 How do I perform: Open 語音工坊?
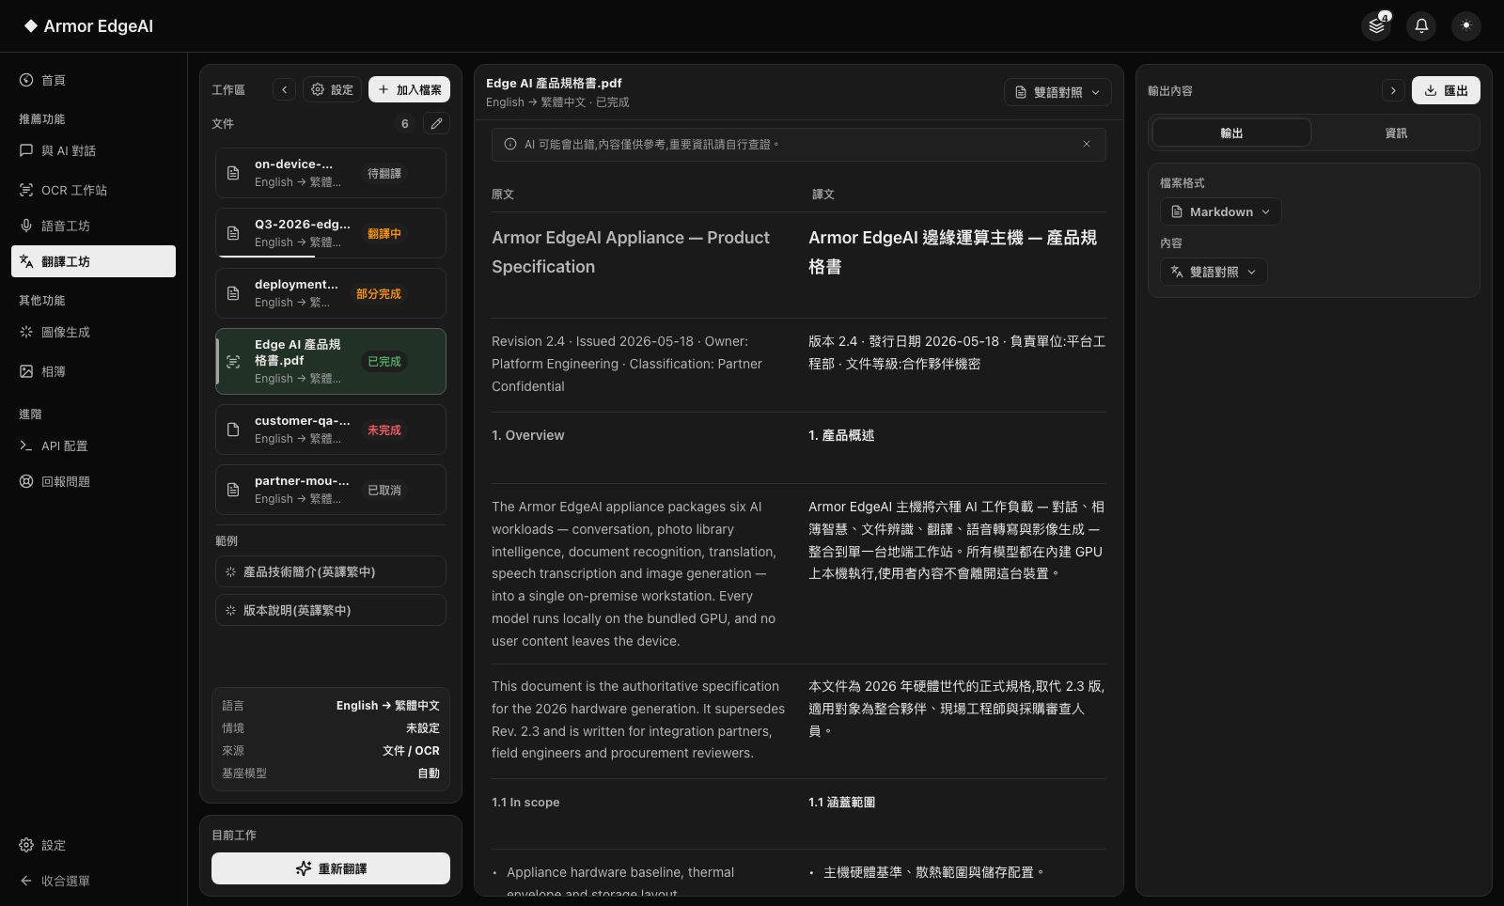click(93, 226)
